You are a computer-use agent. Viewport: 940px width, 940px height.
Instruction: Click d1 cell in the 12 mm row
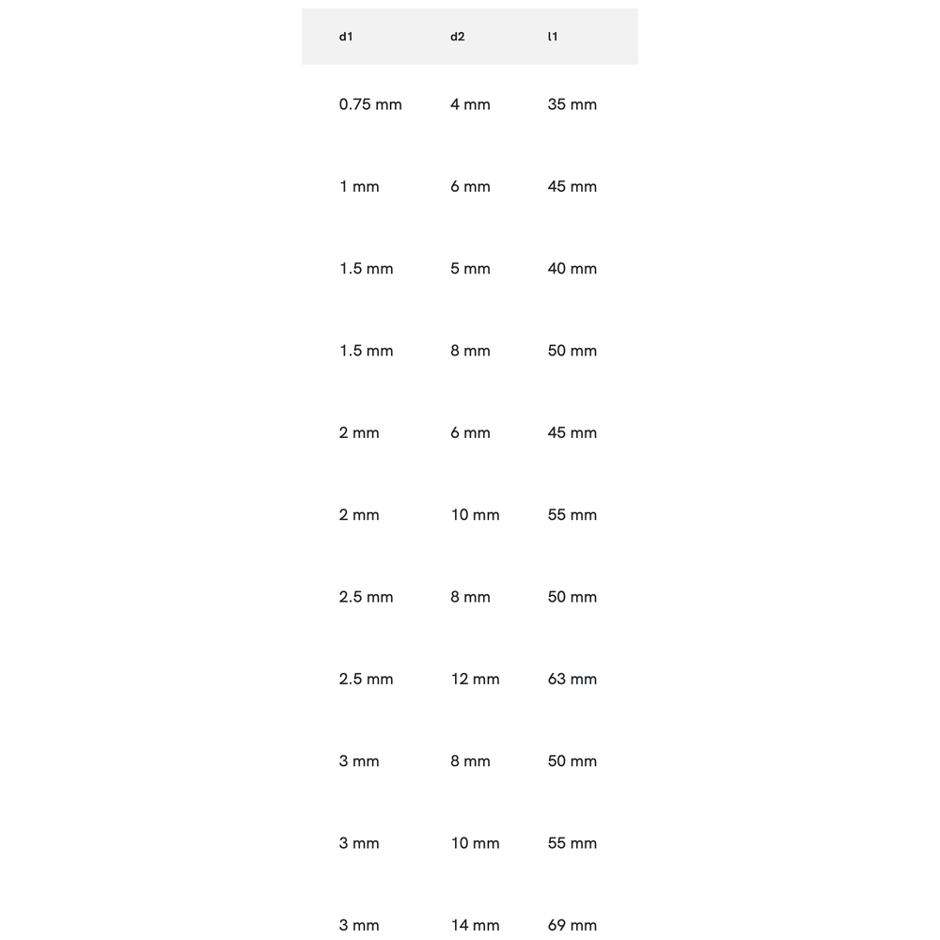(x=366, y=679)
